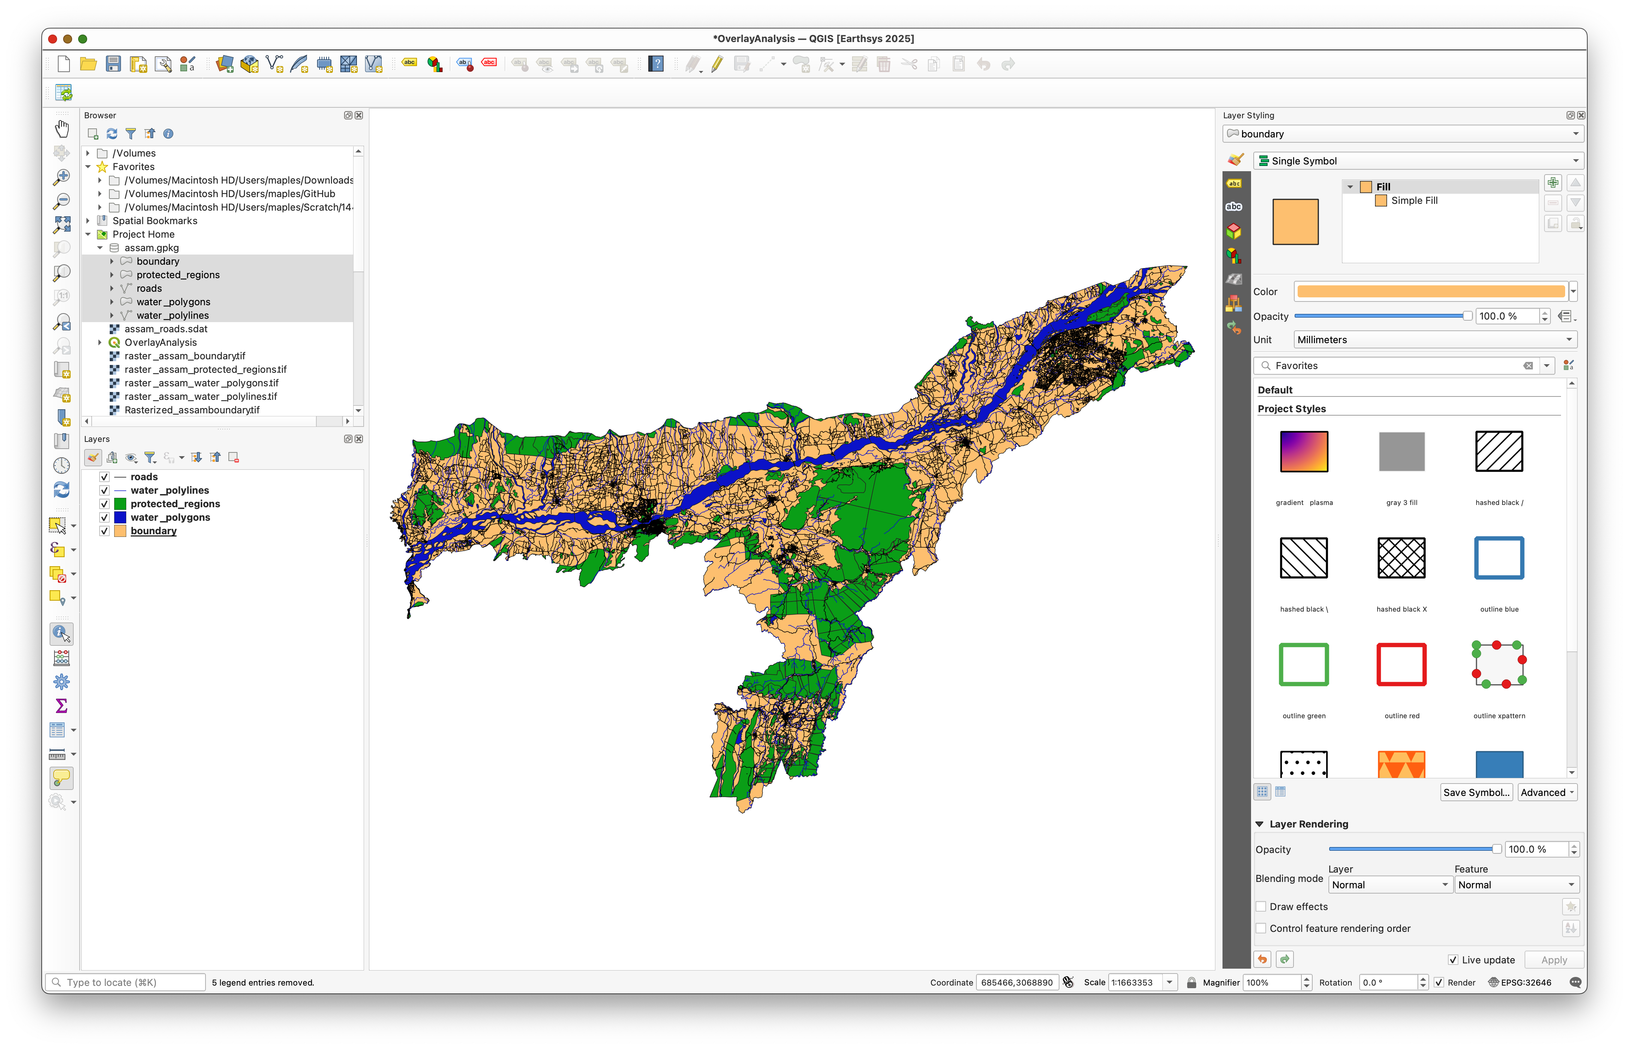The height and width of the screenshot is (1049, 1629).
Task: Refresh the Browser panel
Action: 112,134
